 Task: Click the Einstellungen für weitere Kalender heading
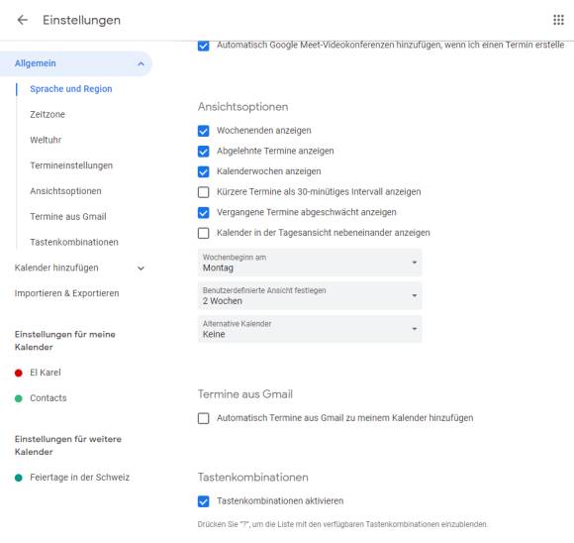click(68, 446)
